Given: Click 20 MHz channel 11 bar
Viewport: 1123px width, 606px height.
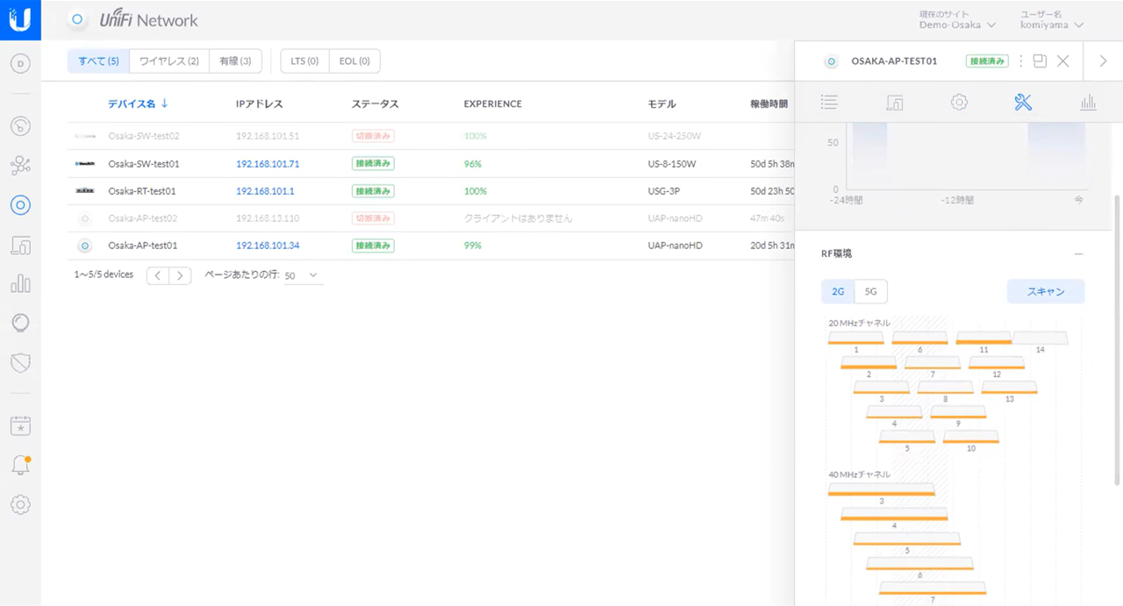Looking at the screenshot, I should coord(984,338).
